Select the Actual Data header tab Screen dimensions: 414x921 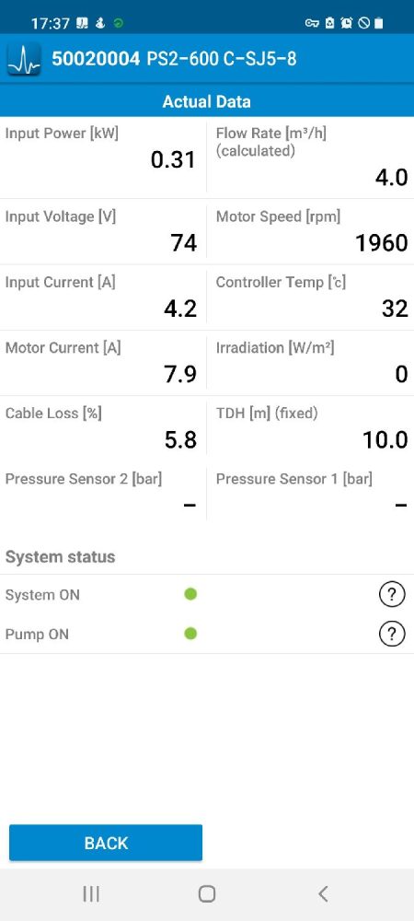207,101
